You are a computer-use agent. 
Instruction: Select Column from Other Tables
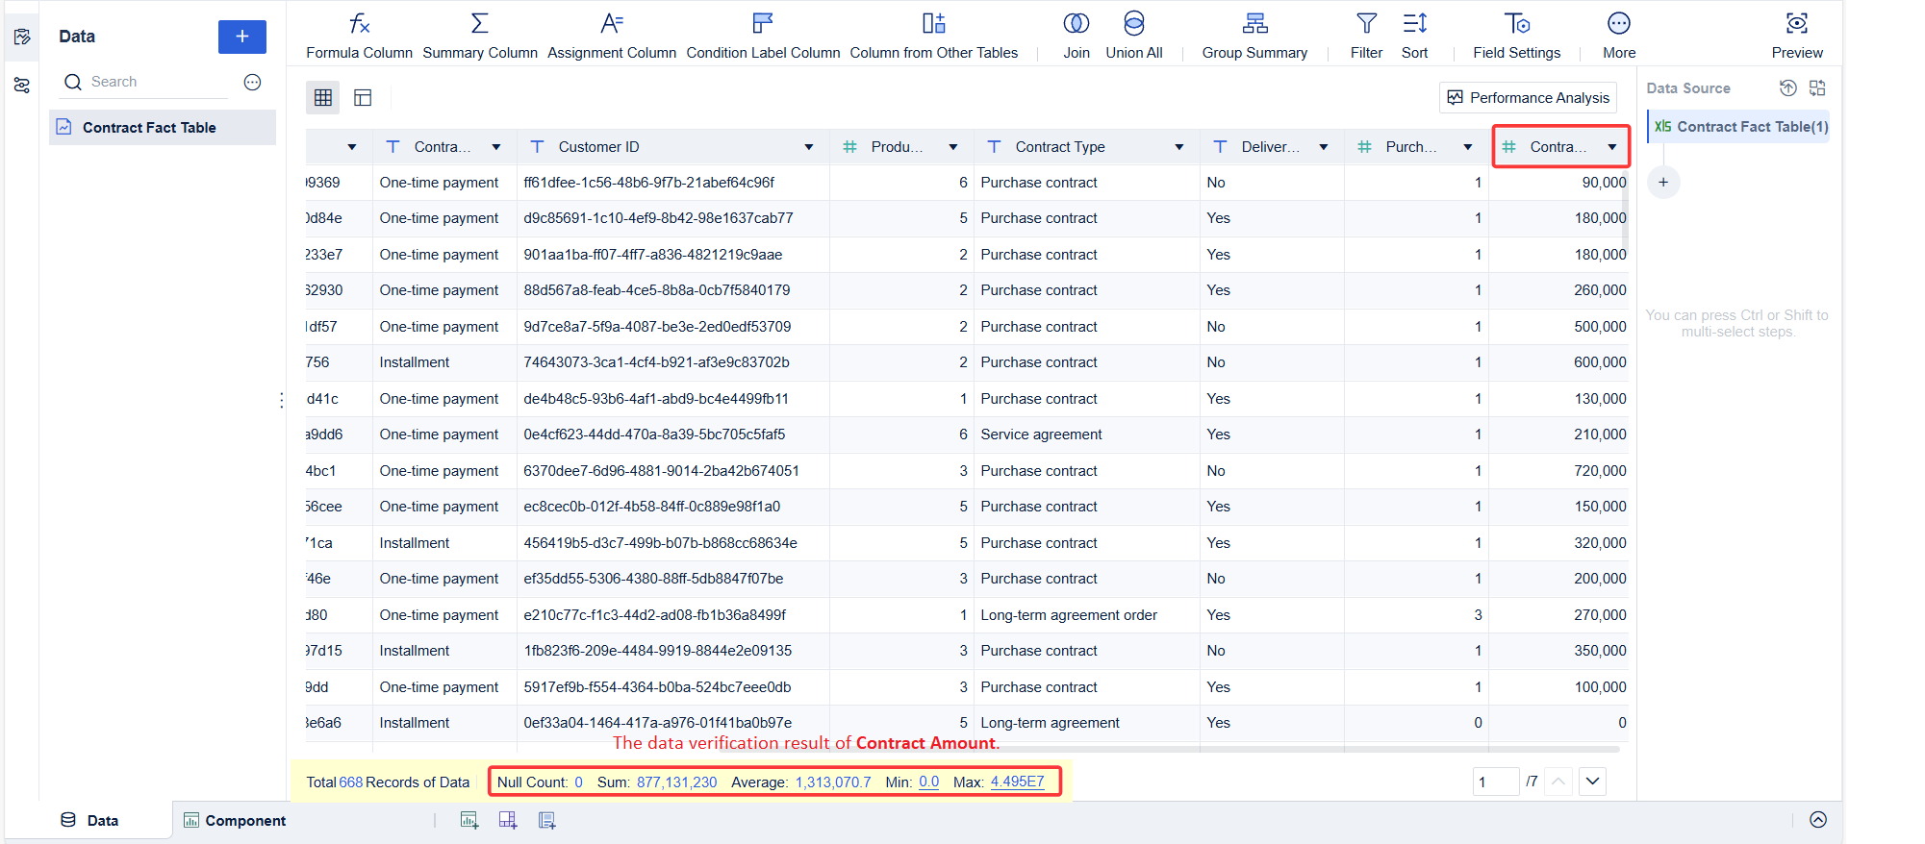click(933, 36)
